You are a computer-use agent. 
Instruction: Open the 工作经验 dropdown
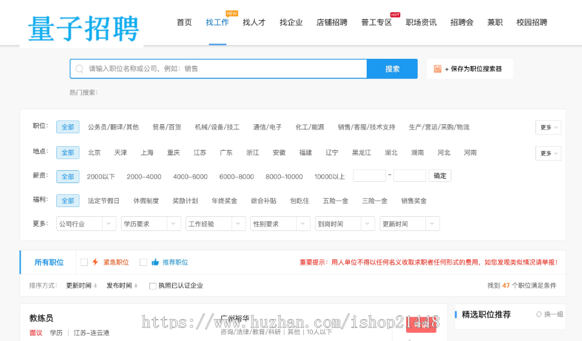click(x=215, y=224)
